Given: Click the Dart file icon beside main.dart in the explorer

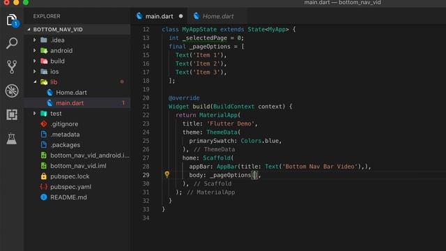Looking at the screenshot, I should 50,103.
